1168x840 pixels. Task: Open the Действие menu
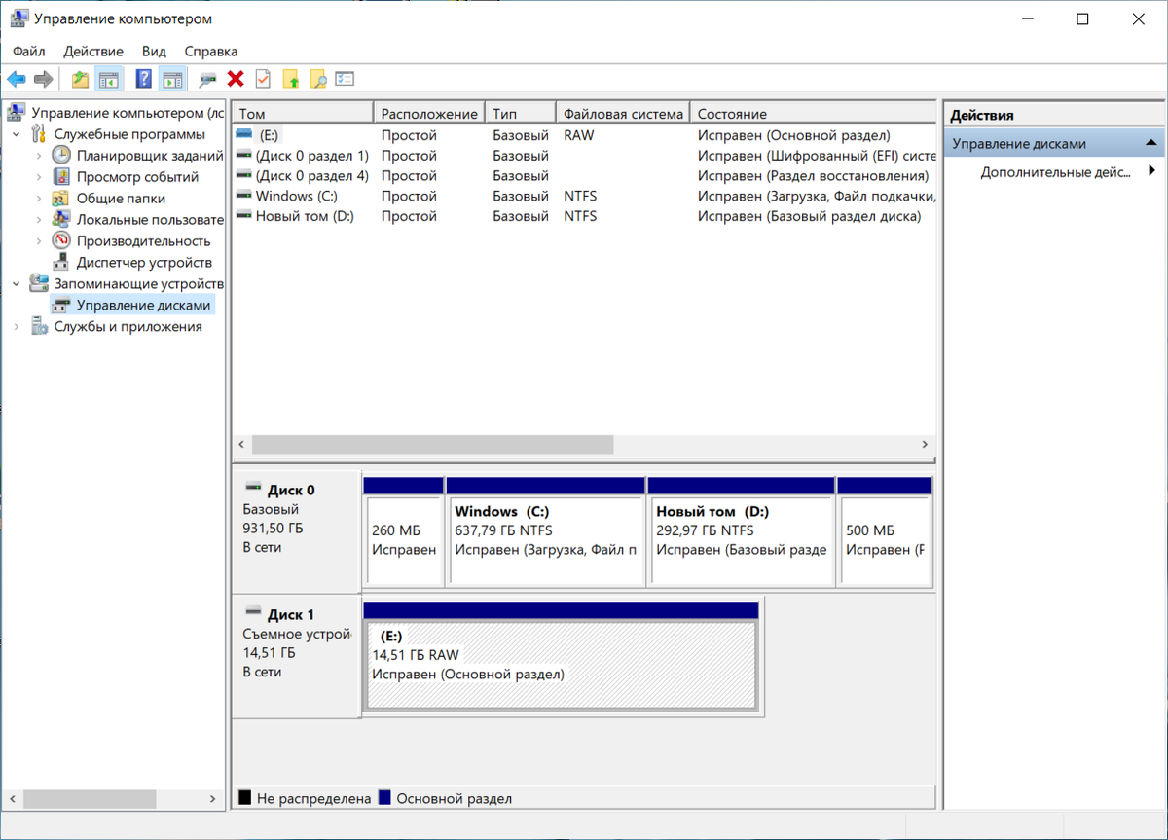[93, 51]
